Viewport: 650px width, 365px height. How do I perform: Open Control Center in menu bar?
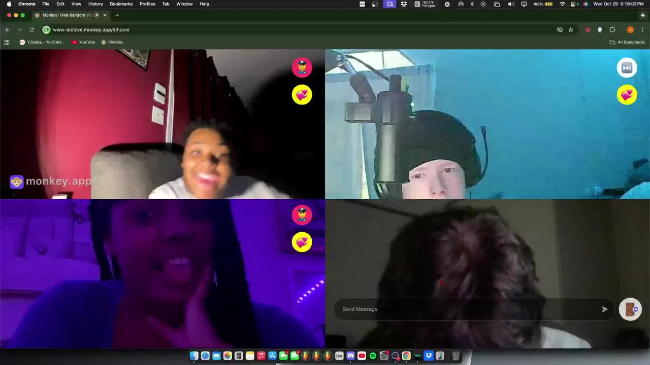(574, 4)
